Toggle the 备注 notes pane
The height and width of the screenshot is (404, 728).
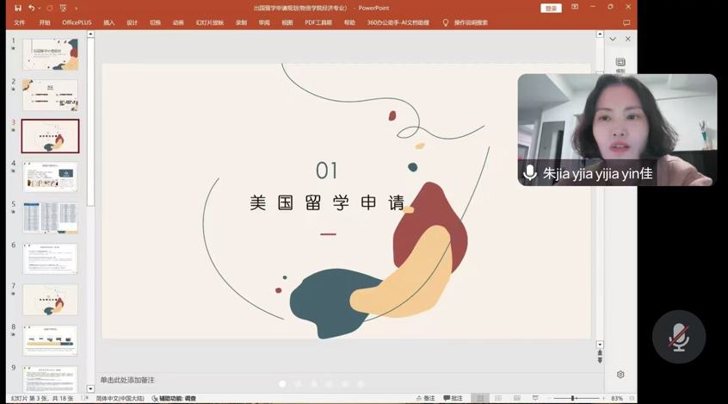point(425,399)
